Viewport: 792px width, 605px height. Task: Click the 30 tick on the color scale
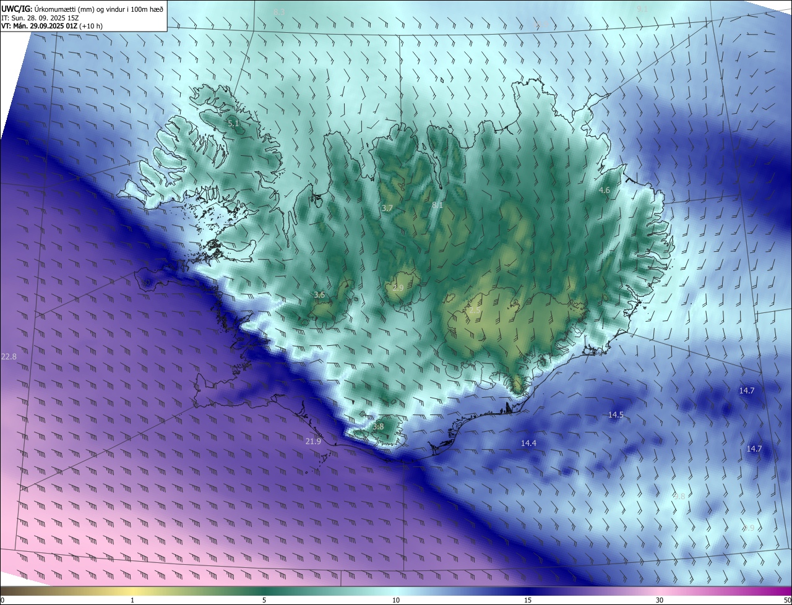pyautogui.click(x=660, y=600)
